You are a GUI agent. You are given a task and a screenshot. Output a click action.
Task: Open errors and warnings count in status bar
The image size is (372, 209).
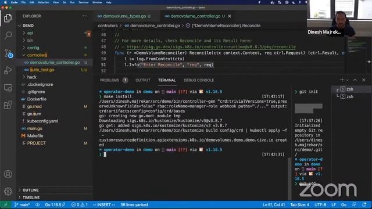click(79, 205)
